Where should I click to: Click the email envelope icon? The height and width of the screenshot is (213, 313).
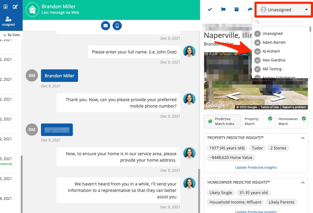point(106,26)
